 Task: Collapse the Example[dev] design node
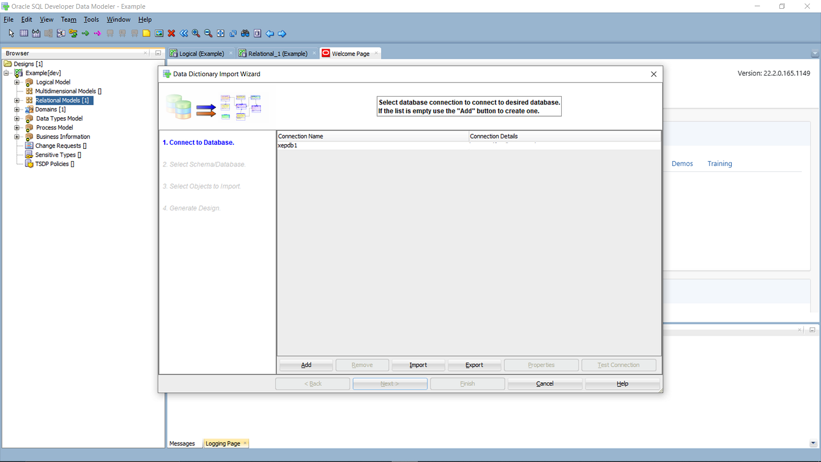point(6,73)
